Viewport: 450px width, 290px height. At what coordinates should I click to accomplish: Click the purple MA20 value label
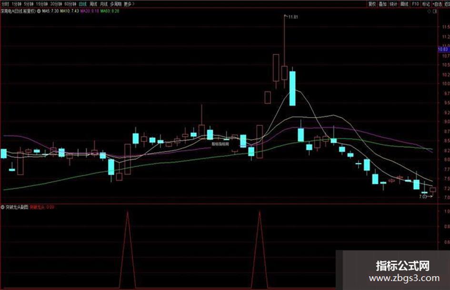90,11
